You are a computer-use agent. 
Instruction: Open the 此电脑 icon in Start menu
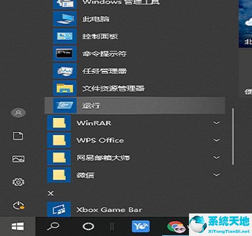[65, 19]
